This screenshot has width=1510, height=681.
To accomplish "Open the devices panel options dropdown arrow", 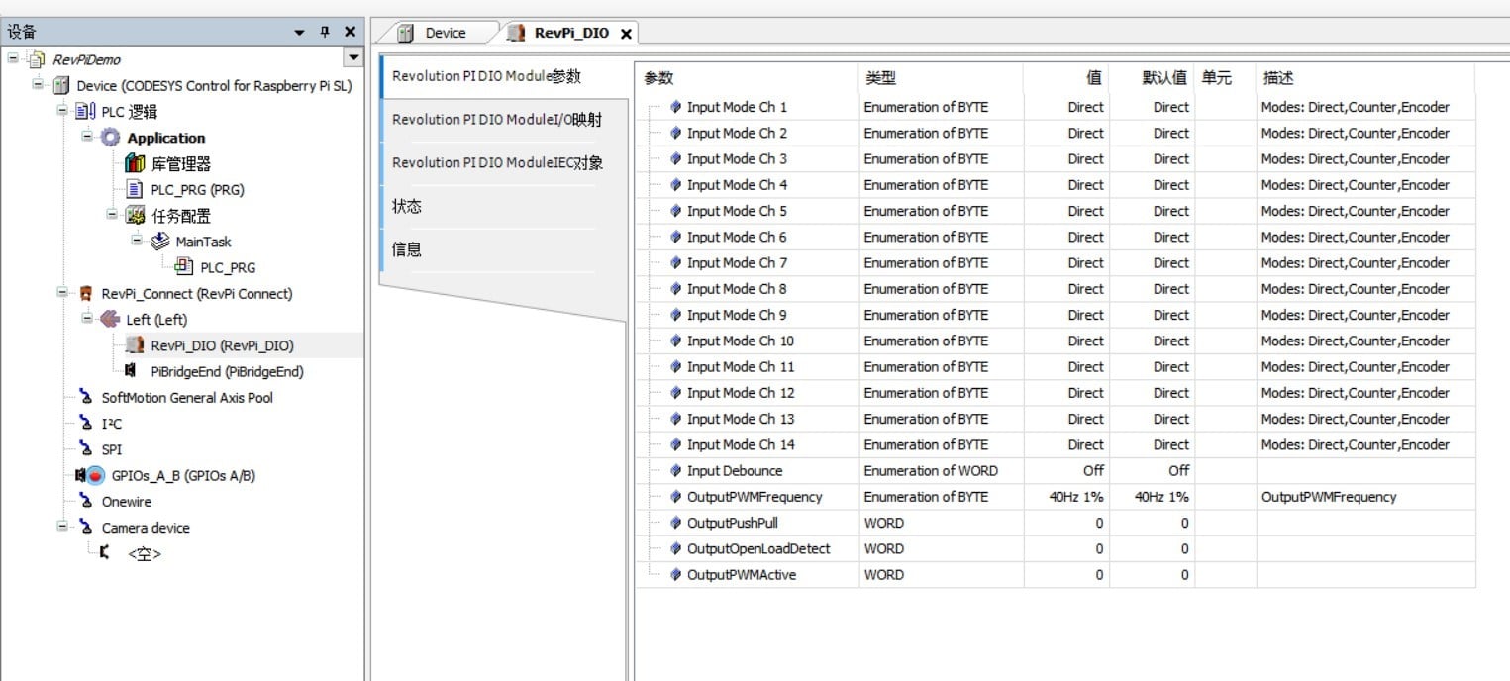I will click(x=300, y=33).
